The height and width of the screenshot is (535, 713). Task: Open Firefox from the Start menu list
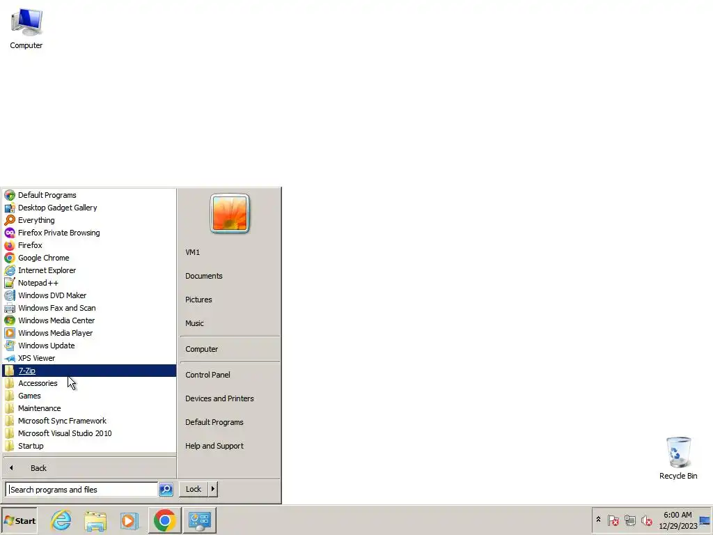[89, 245]
